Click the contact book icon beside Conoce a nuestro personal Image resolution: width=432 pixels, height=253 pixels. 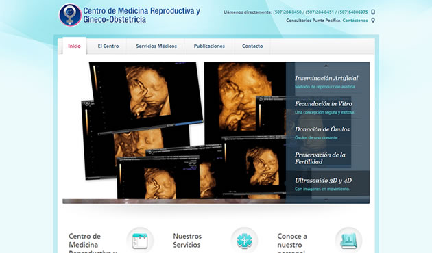[348, 241]
